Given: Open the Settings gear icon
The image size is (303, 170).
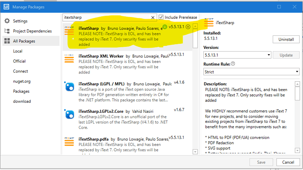Looking at the screenshot, I should (7, 21).
